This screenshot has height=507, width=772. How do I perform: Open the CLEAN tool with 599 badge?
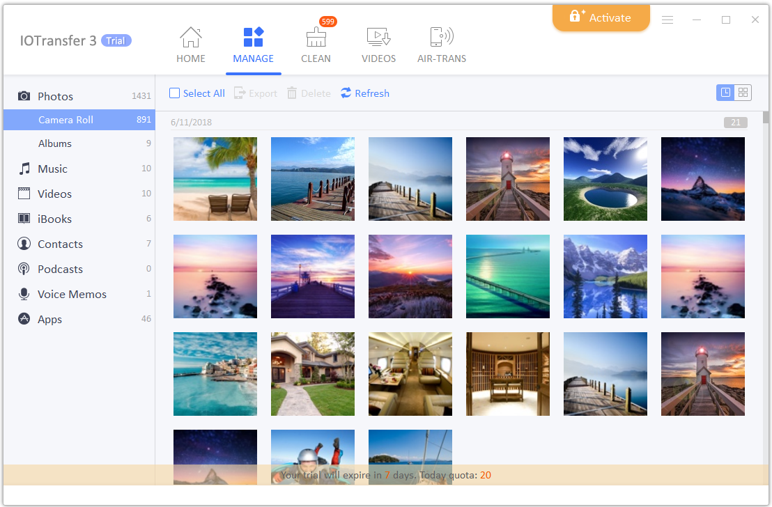click(316, 38)
